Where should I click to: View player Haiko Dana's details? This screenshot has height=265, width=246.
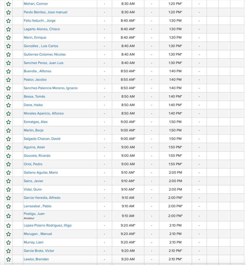(33, 105)
